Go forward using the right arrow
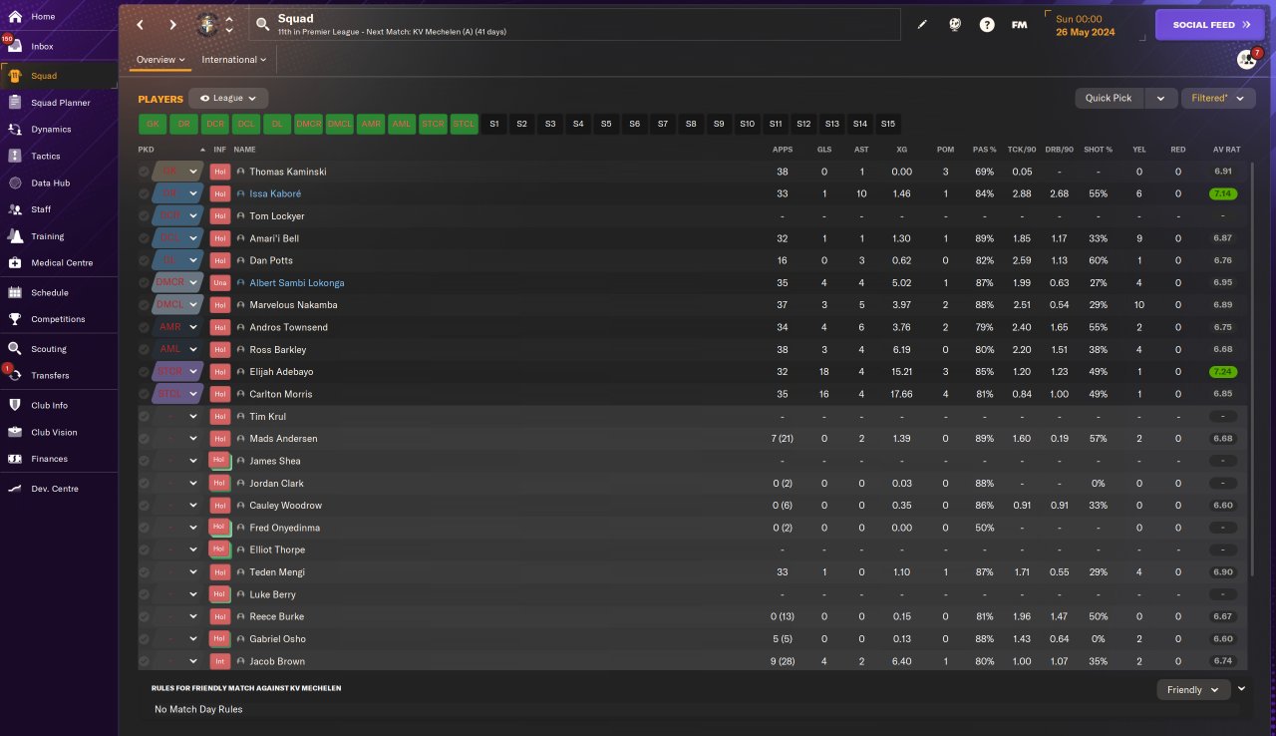 click(x=172, y=25)
